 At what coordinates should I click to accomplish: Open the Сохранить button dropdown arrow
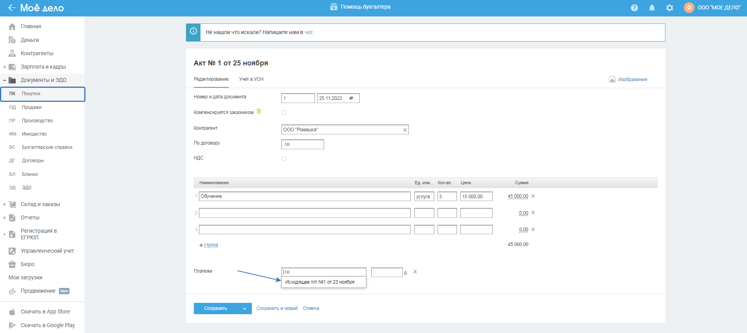tap(244, 309)
